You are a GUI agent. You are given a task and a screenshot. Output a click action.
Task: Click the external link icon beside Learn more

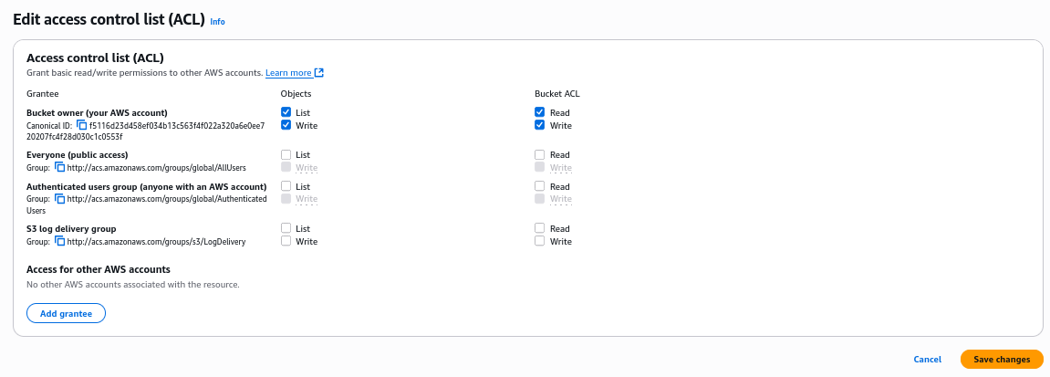coord(319,72)
